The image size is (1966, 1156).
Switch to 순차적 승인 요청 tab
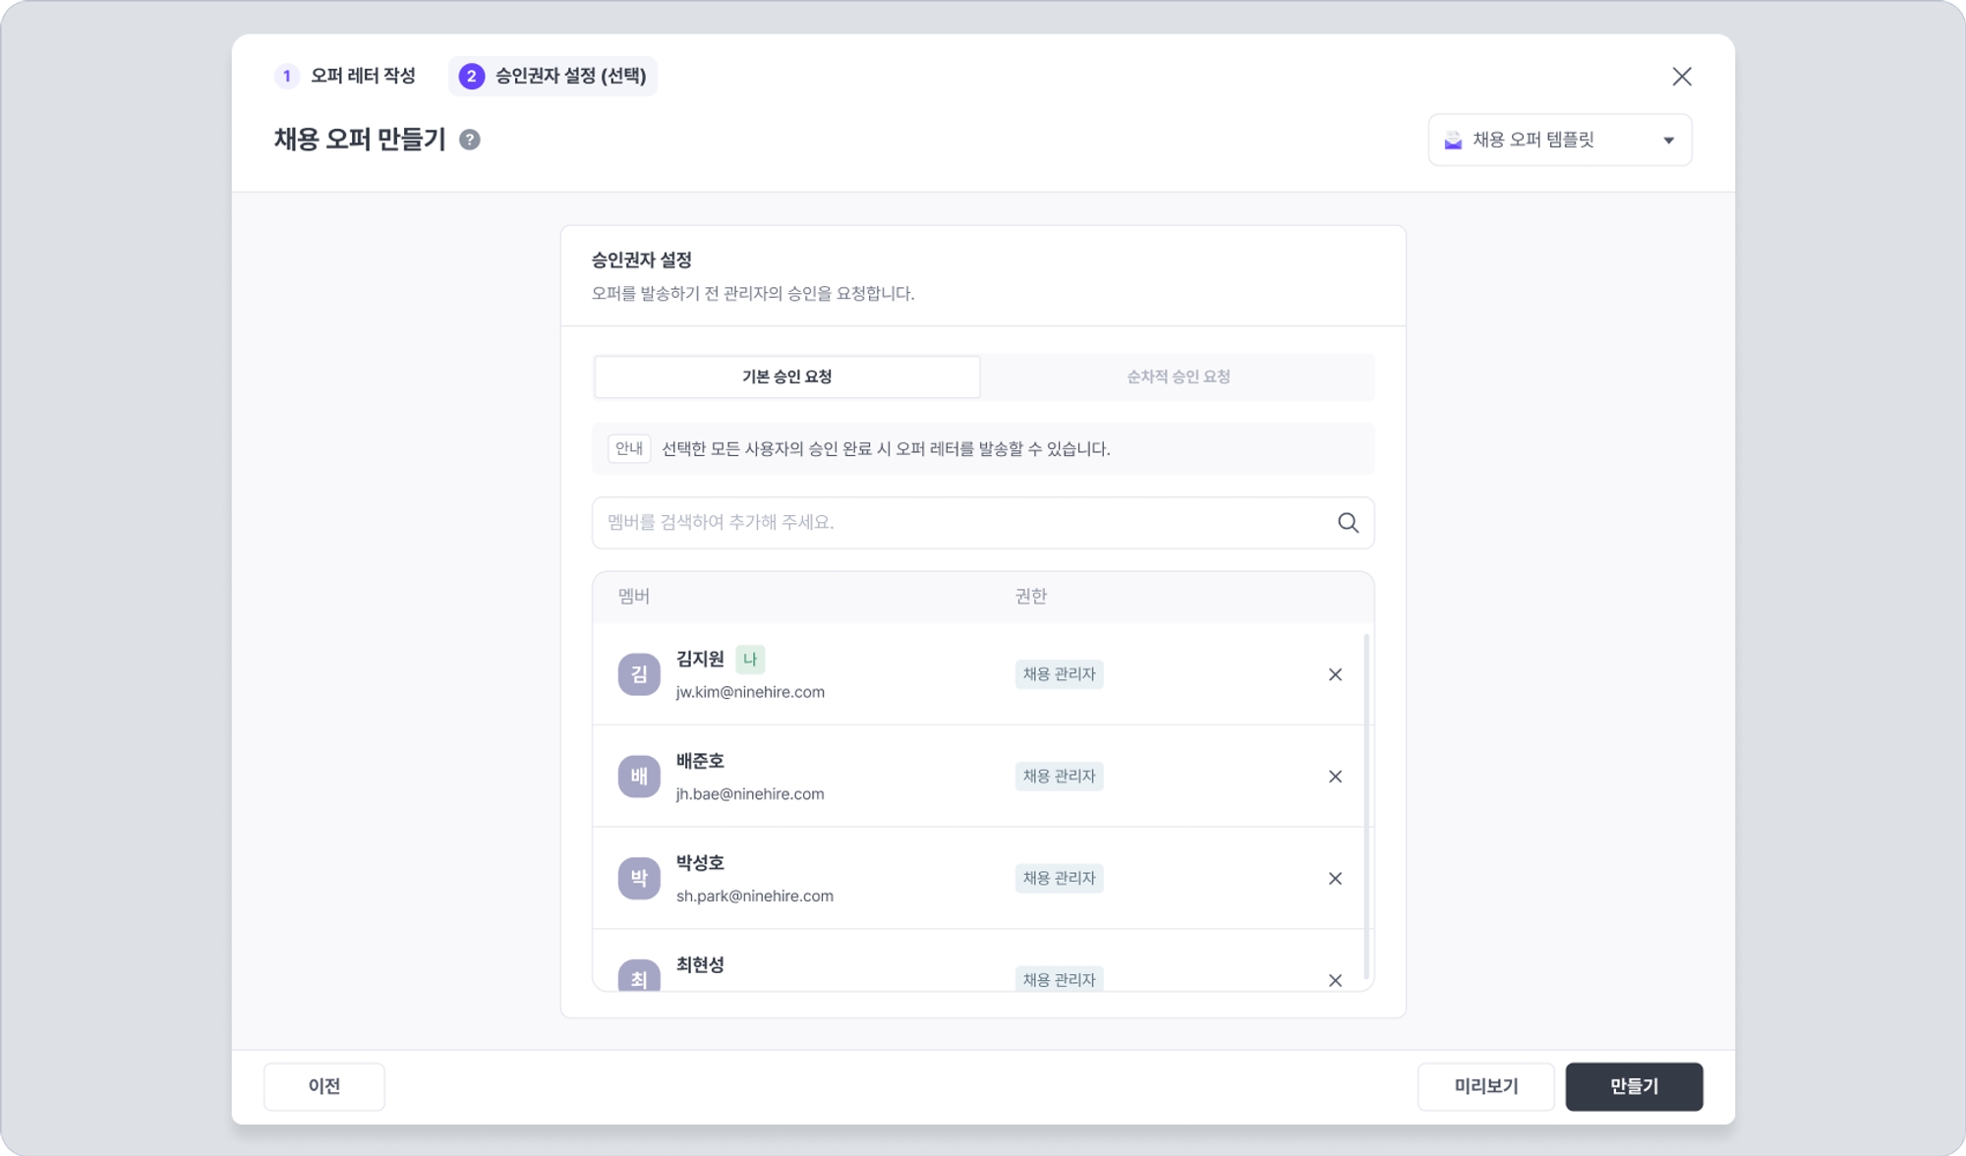tap(1178, 376)
